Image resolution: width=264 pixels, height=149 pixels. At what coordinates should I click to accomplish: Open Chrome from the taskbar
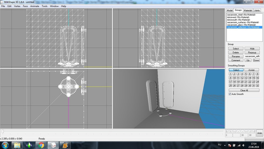[41, 145]
